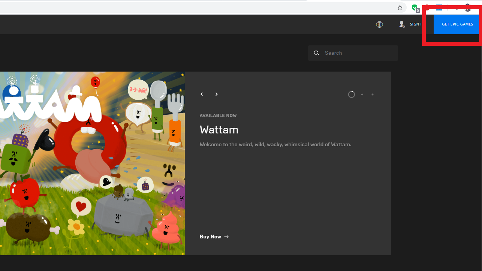Click the user silhouette sign-in icon
Screen dimensions: 482x271
pyautogui.click(x=402, y=24)
